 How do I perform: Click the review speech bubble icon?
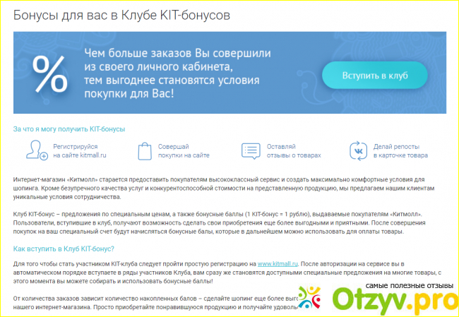pos(250,150)
